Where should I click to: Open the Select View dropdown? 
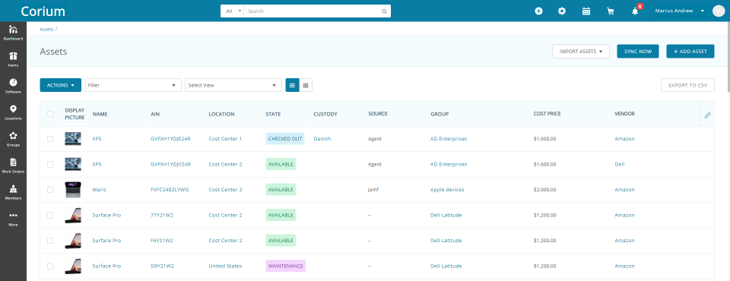coord(233,85)
